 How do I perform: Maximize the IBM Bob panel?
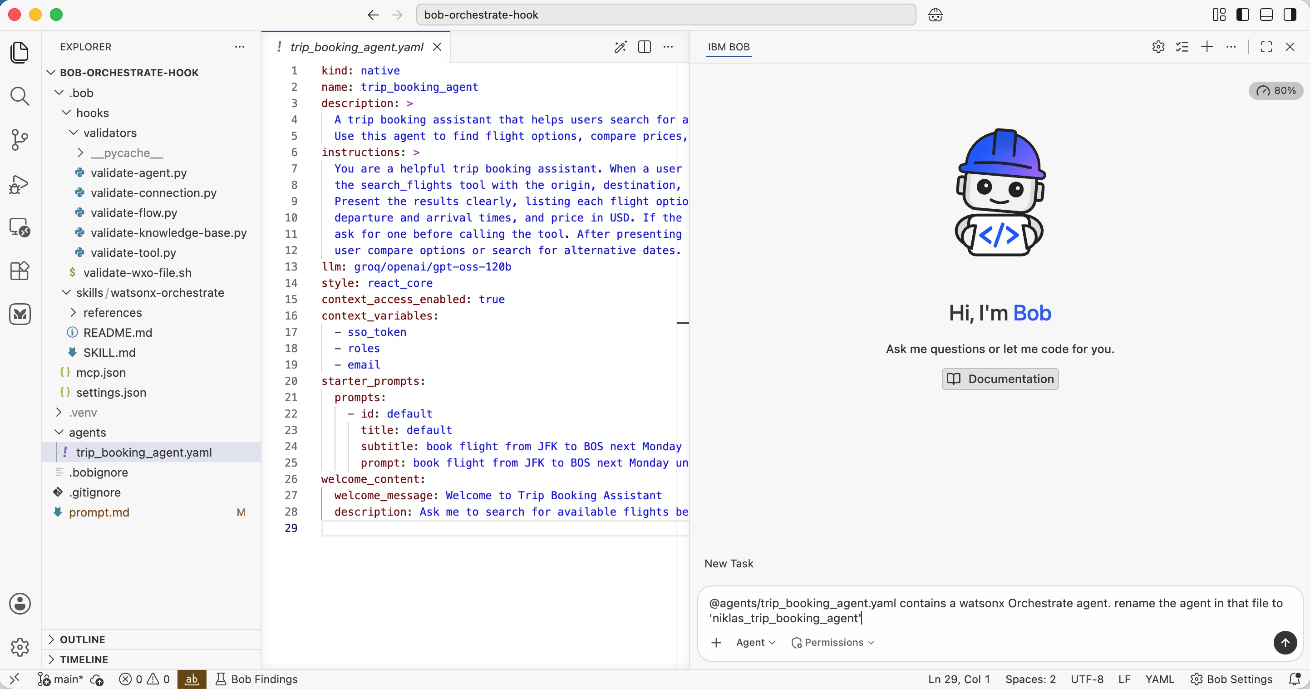coord(1266,47)
